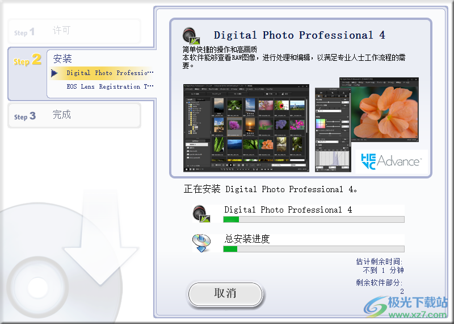Click the 简单快捷的操作和高画质 description line
This screenshot has width=454, height=324.
pos(220,49)
